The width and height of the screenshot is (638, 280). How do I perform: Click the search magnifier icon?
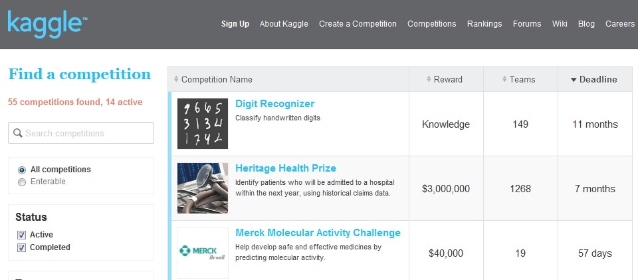18,133
